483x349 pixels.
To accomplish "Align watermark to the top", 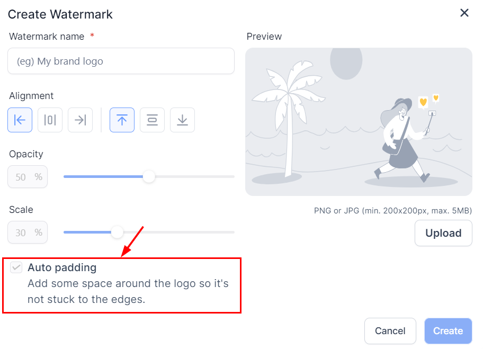I will 122,120.
